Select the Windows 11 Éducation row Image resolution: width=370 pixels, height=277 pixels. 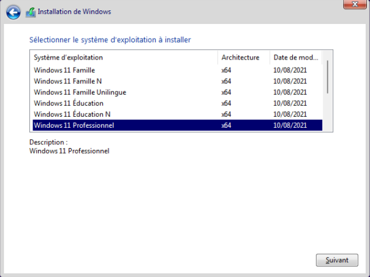pyautogui.click(x=69, y=103)
